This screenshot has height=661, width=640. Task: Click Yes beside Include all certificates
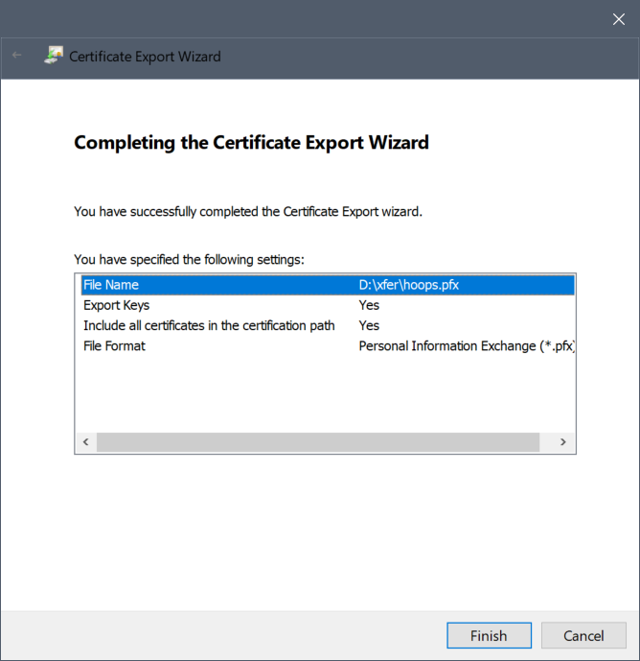[369, 325]
